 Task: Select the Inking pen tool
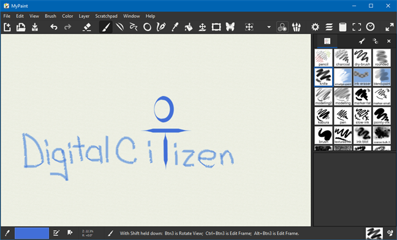coord(161,27)
